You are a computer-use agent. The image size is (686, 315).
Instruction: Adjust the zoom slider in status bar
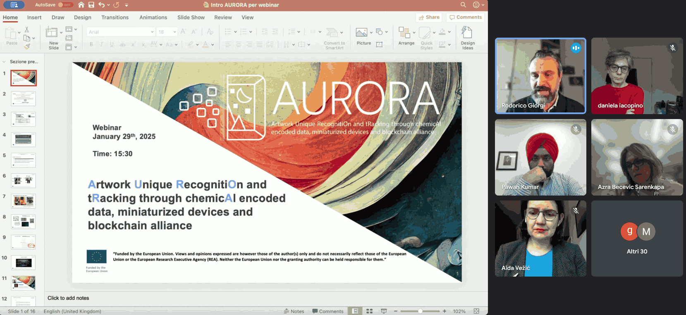point(420,311)
